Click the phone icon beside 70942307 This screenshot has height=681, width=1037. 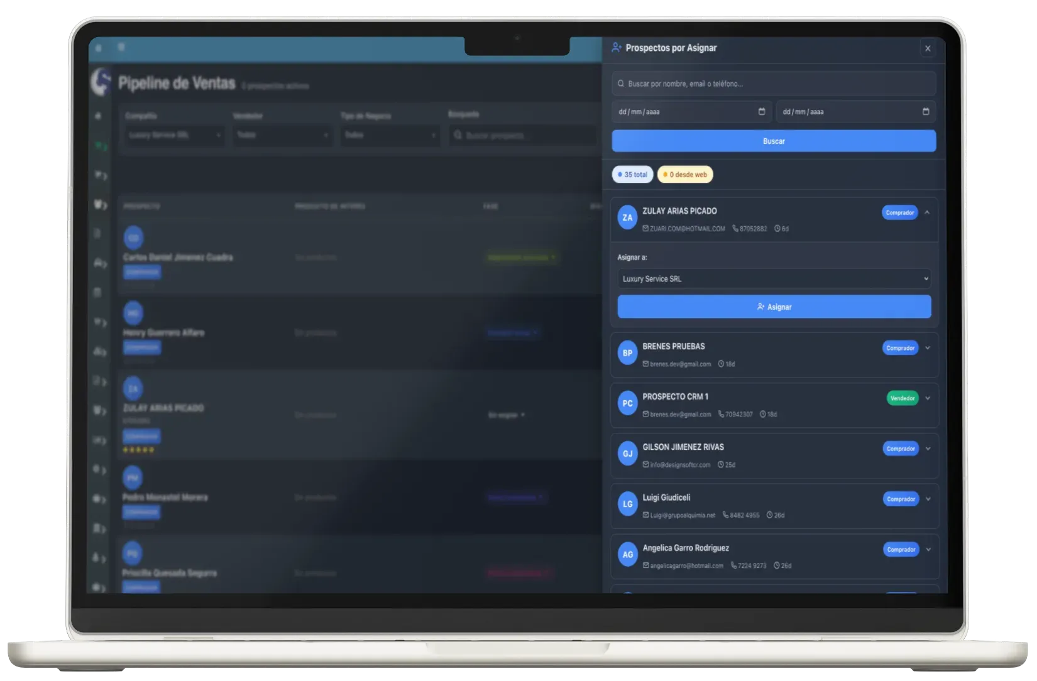722,414
